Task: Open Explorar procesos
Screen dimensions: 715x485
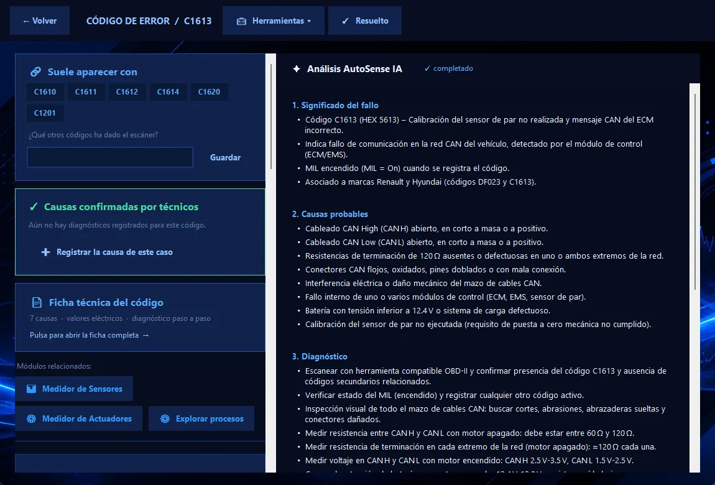Action: coord(201,418)
